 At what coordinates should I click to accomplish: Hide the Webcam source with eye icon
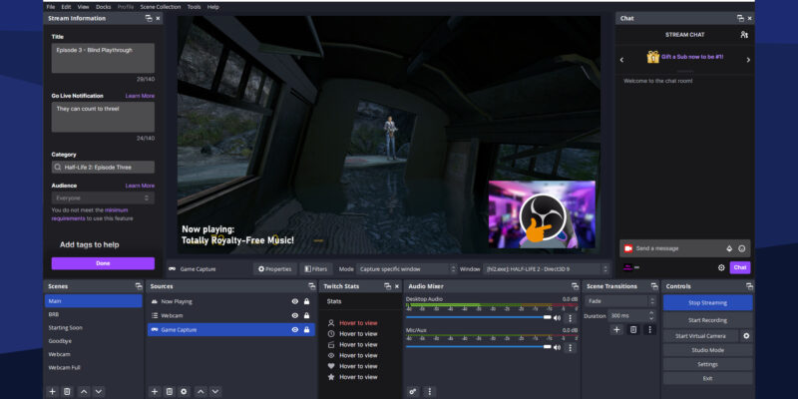point(294,315)
